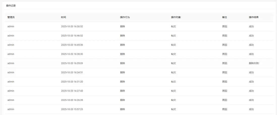Click admin in the 16:50:52 row
Screen dimensions: 277x115
pyautogui.click(x=11, y=27)
